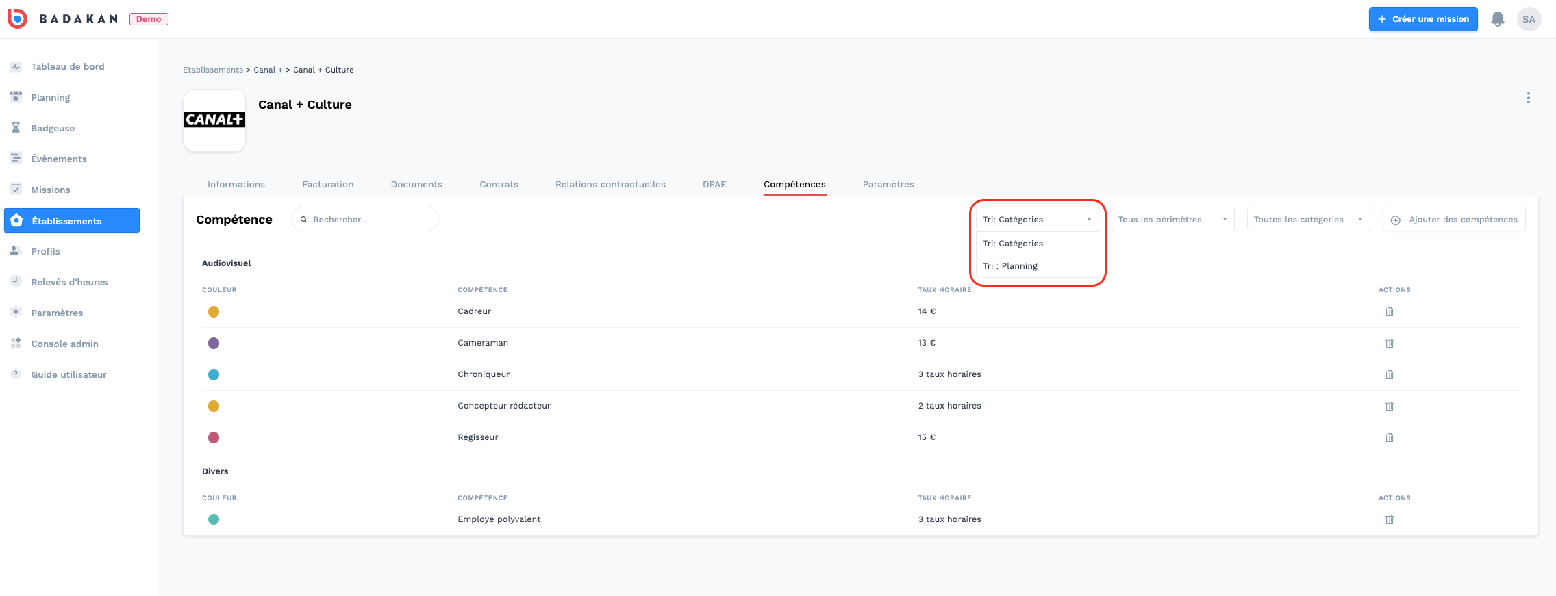Click the pink color dot for Régisseur

[x=214, y=437]
